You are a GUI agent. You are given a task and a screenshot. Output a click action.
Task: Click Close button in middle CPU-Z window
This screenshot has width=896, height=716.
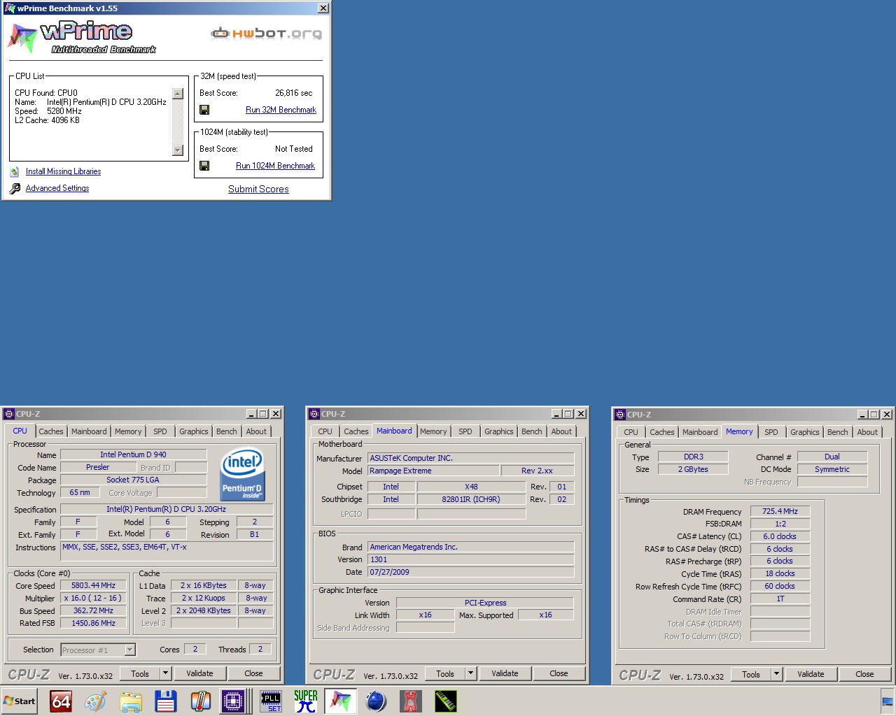pos(559,673)
